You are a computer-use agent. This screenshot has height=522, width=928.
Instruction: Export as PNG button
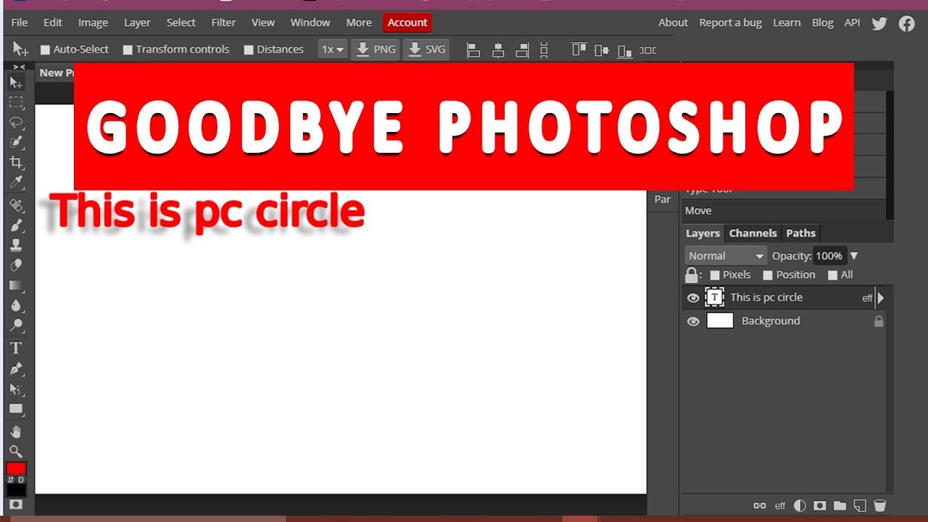(376, 50)
